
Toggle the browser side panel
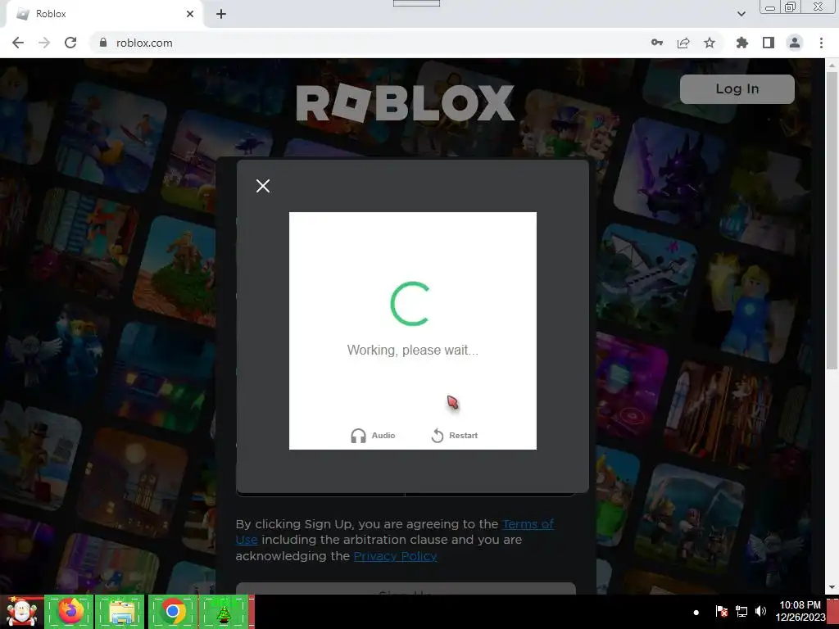[769, 43]
